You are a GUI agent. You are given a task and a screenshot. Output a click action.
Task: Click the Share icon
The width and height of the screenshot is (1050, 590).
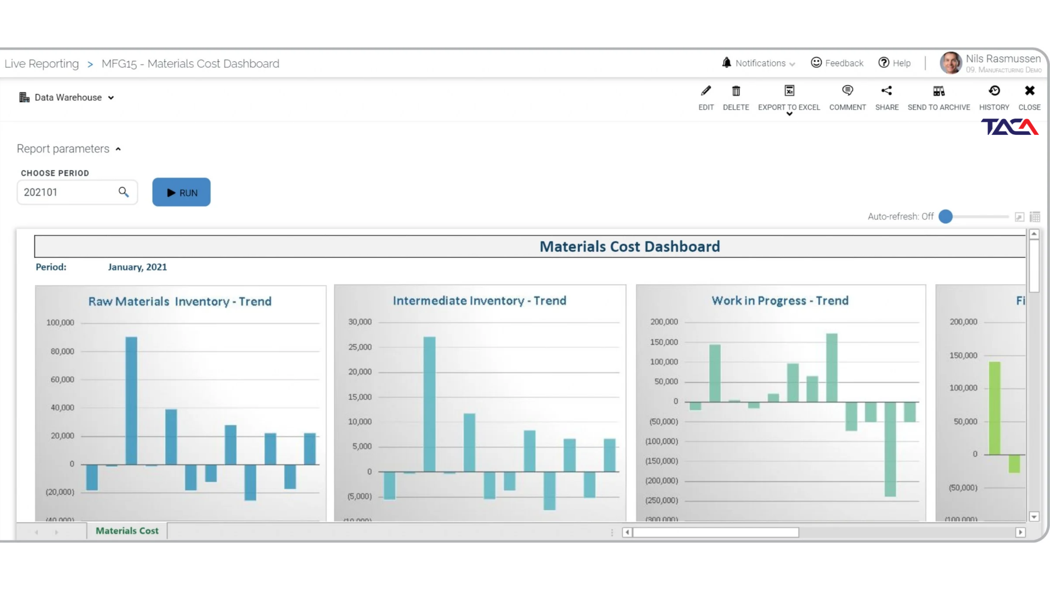tap(886, 91)
